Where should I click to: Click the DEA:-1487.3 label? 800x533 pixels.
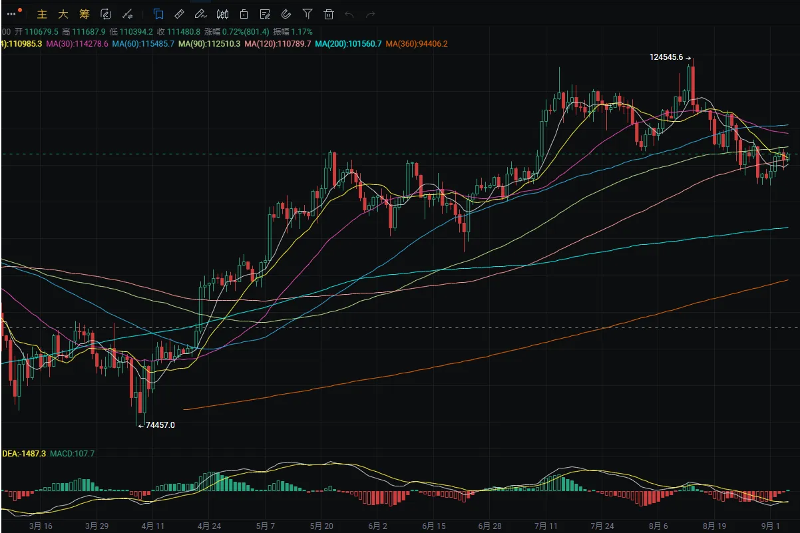pos(23,453)
